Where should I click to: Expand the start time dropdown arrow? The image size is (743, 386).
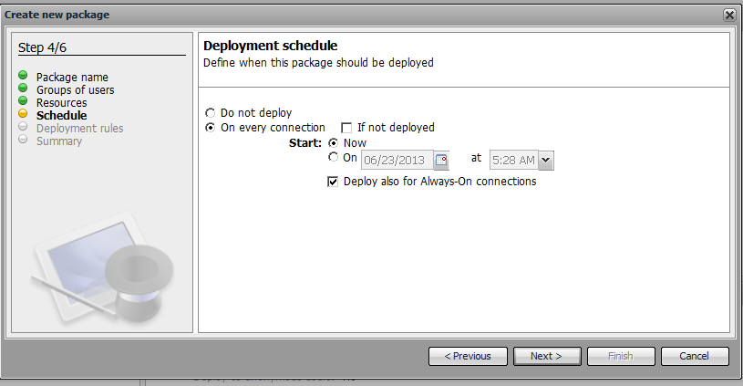(x=546, y=161)
